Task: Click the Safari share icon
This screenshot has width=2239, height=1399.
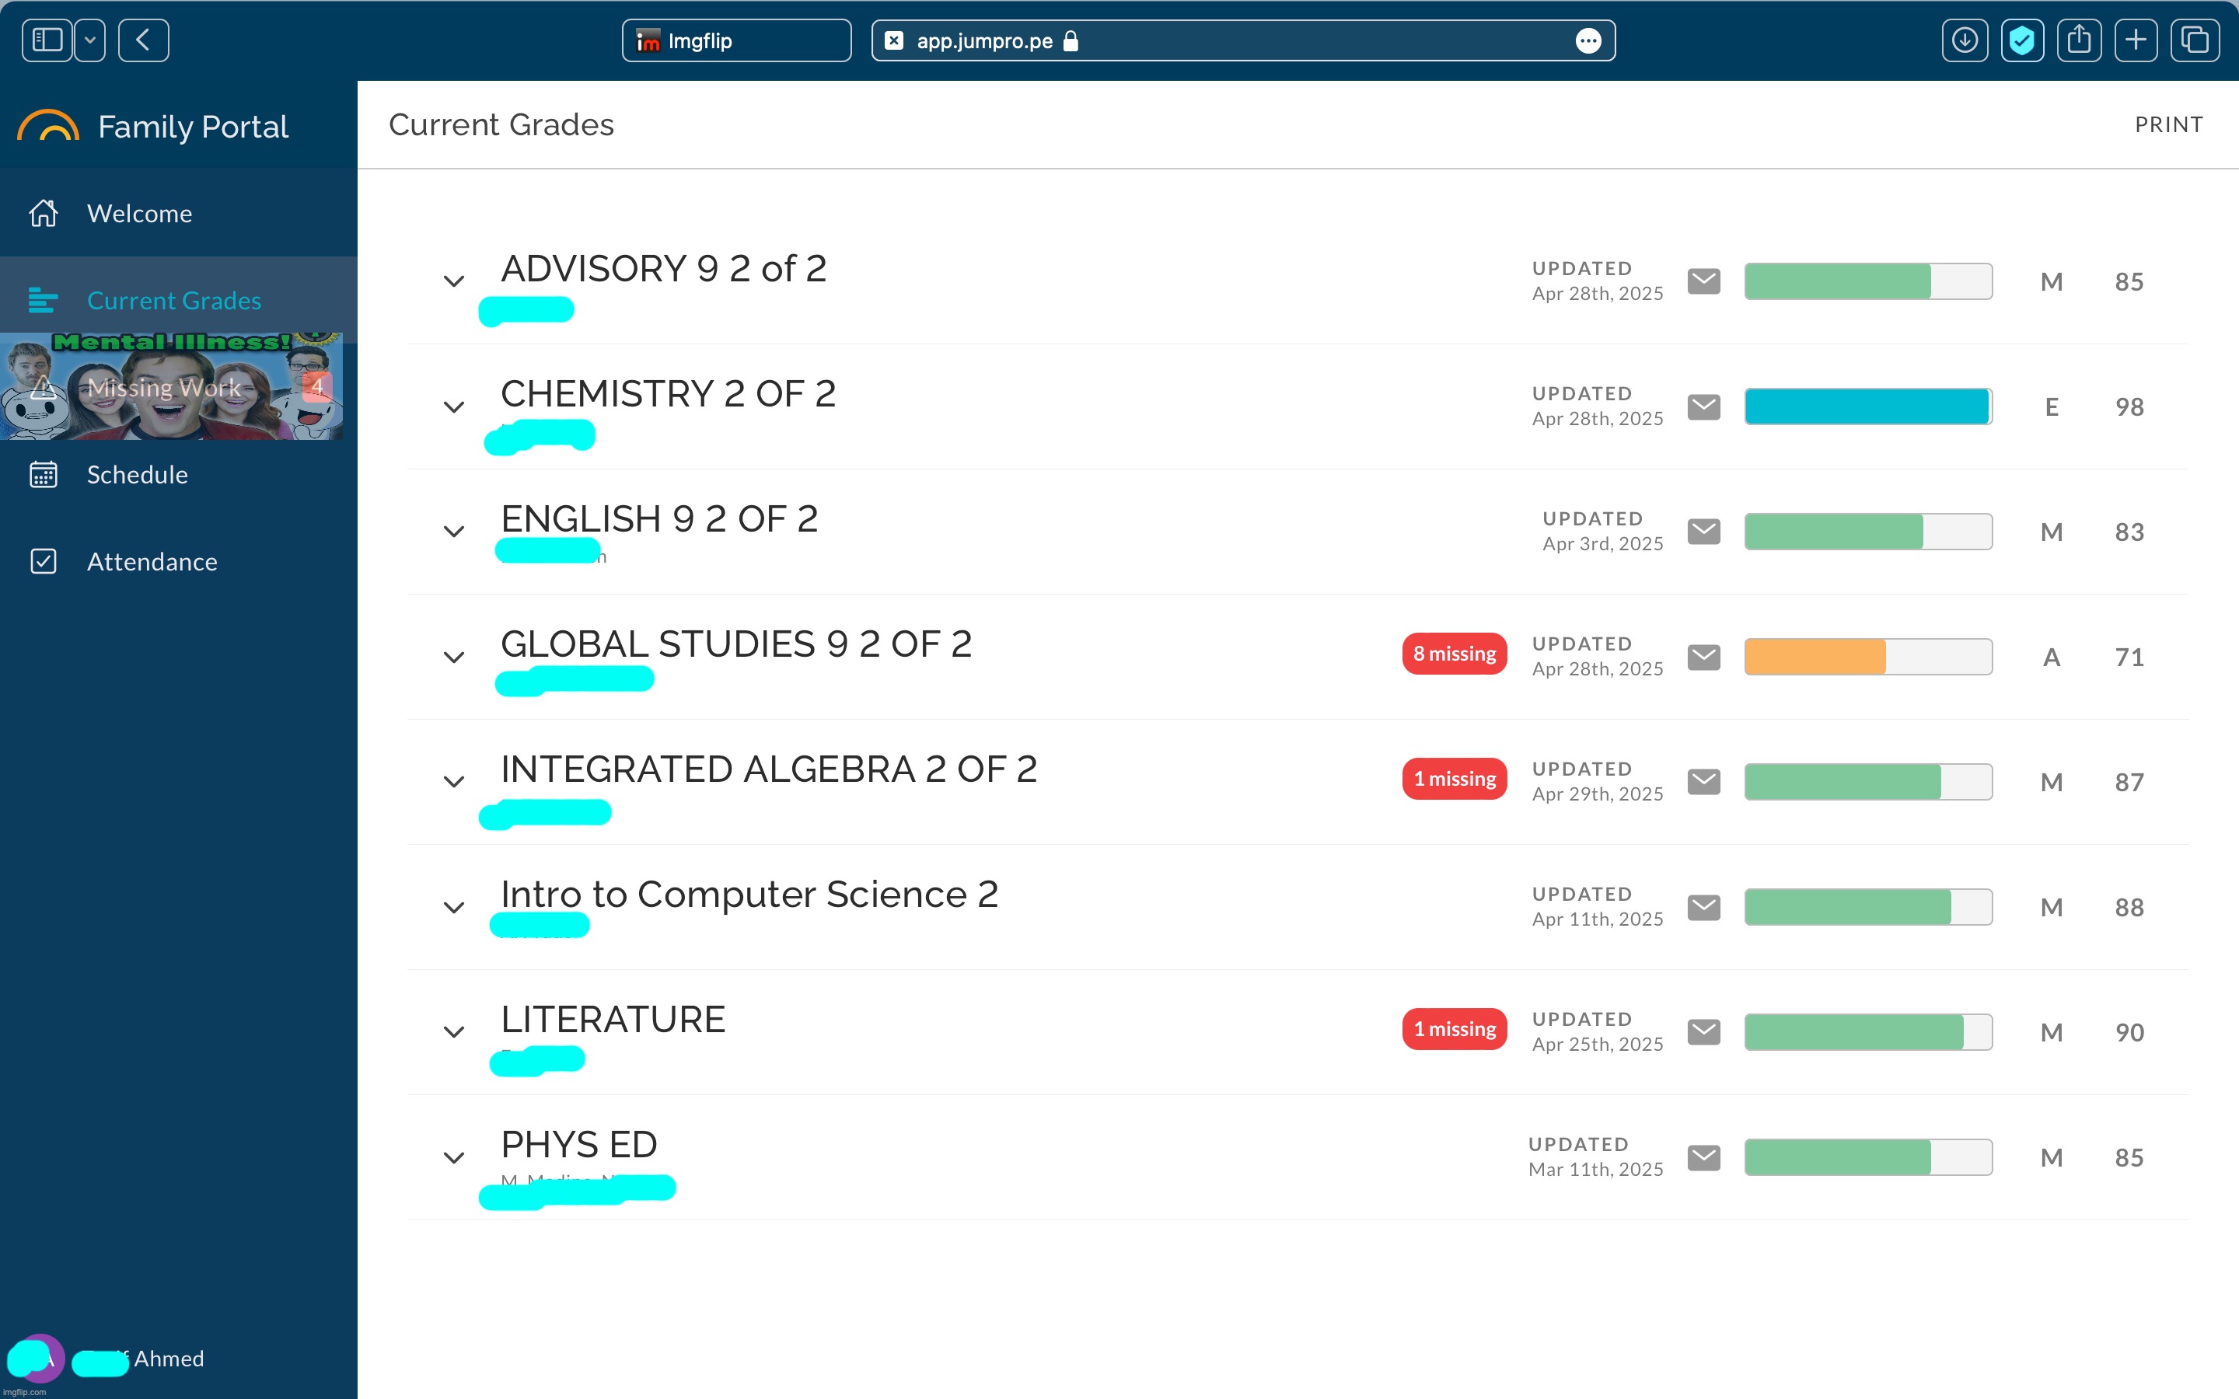Action: click(x=2079, y=40)
